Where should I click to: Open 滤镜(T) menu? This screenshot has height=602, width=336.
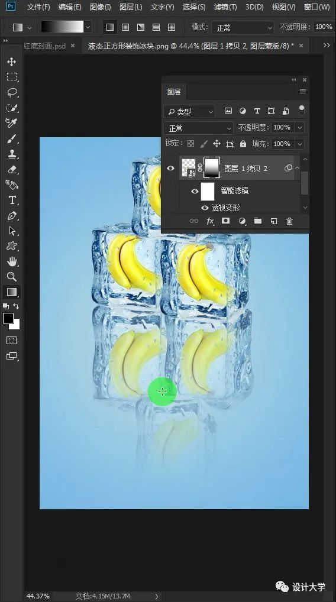225,7
